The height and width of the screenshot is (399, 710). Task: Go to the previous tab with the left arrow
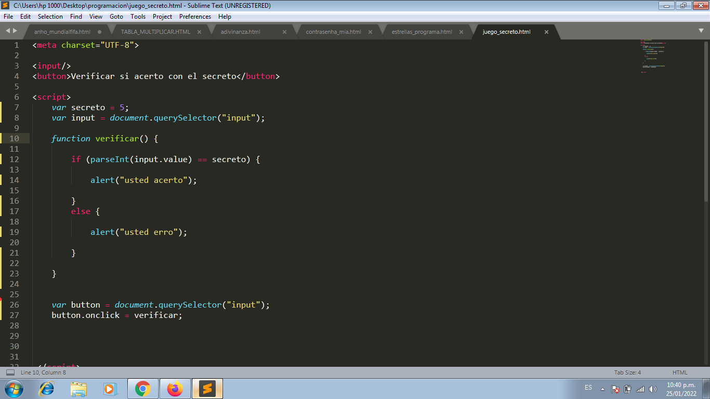[x=8, y=31]
